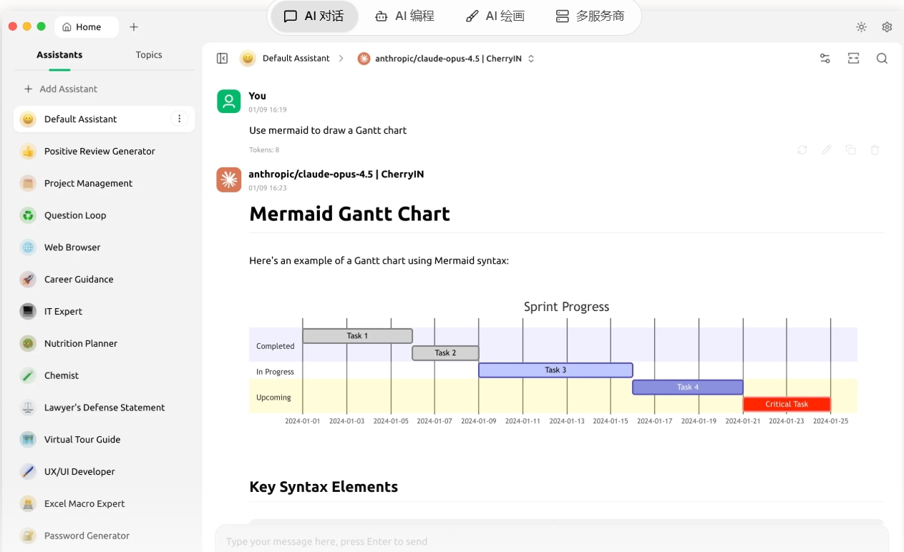This screenshot has width=904, height=552.
Task: Select the AI 编程 tab
Action: point(404,16)
